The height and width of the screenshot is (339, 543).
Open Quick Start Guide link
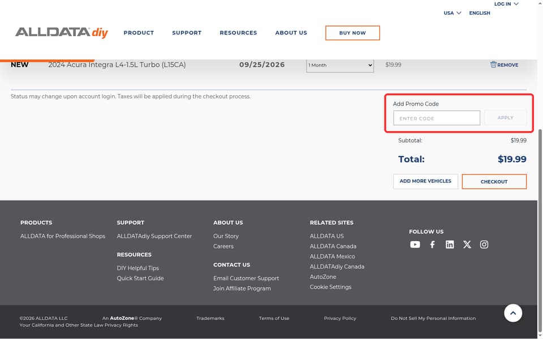coord(140,278)
